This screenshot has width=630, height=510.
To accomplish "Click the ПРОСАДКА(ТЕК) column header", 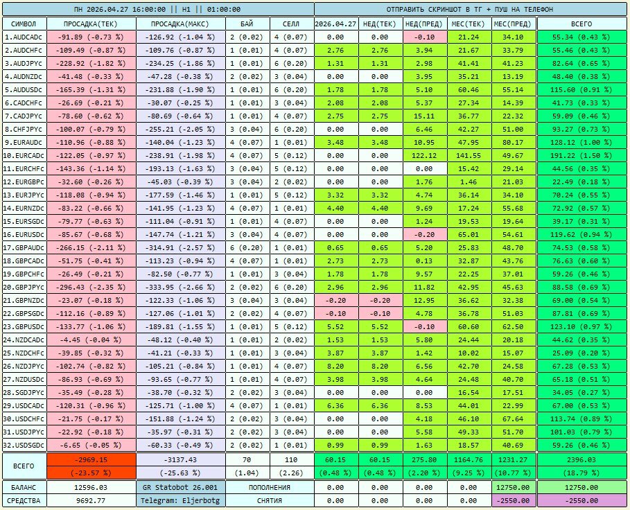I will [x=91, y=24].
